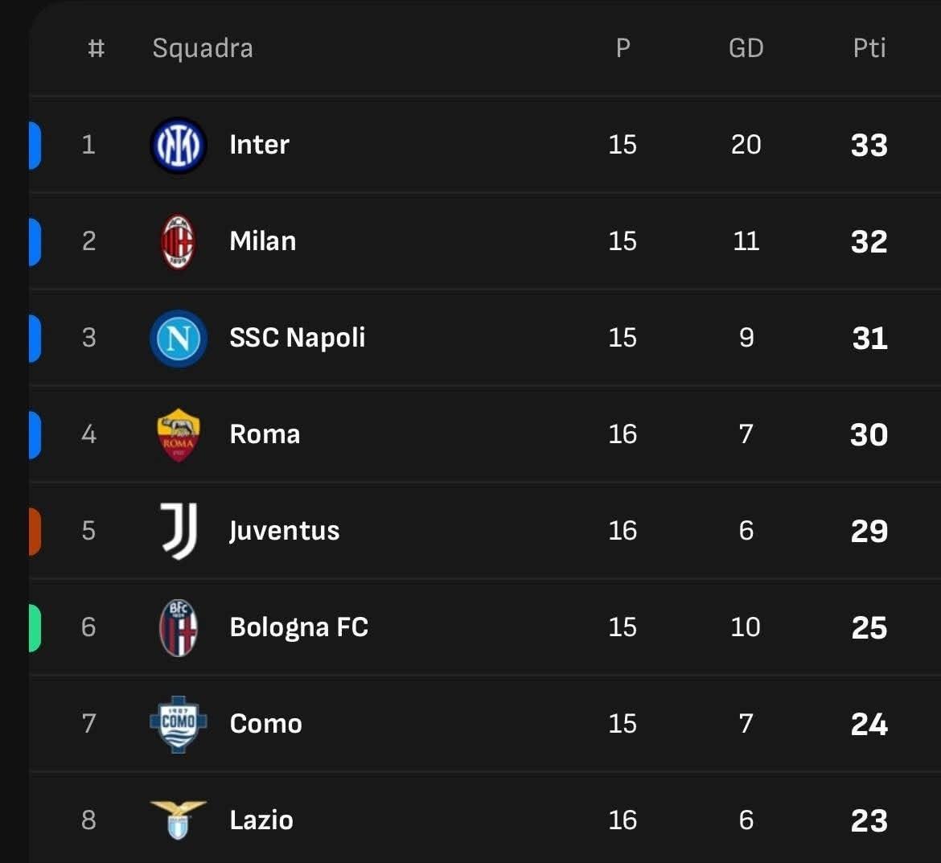Click the Bologna FC crest
Viewport: 941px width, 863px height.
click(x=179, y=627)
